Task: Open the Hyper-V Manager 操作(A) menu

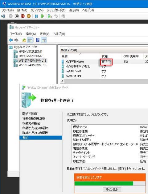Action: (x=31, y=34)
